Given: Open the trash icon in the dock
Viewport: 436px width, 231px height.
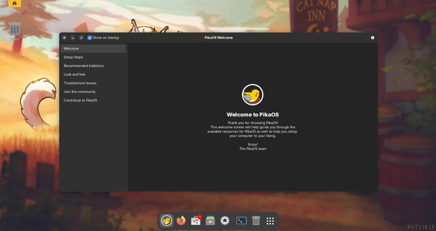Looking at the screenshot, I should [256, 220].
